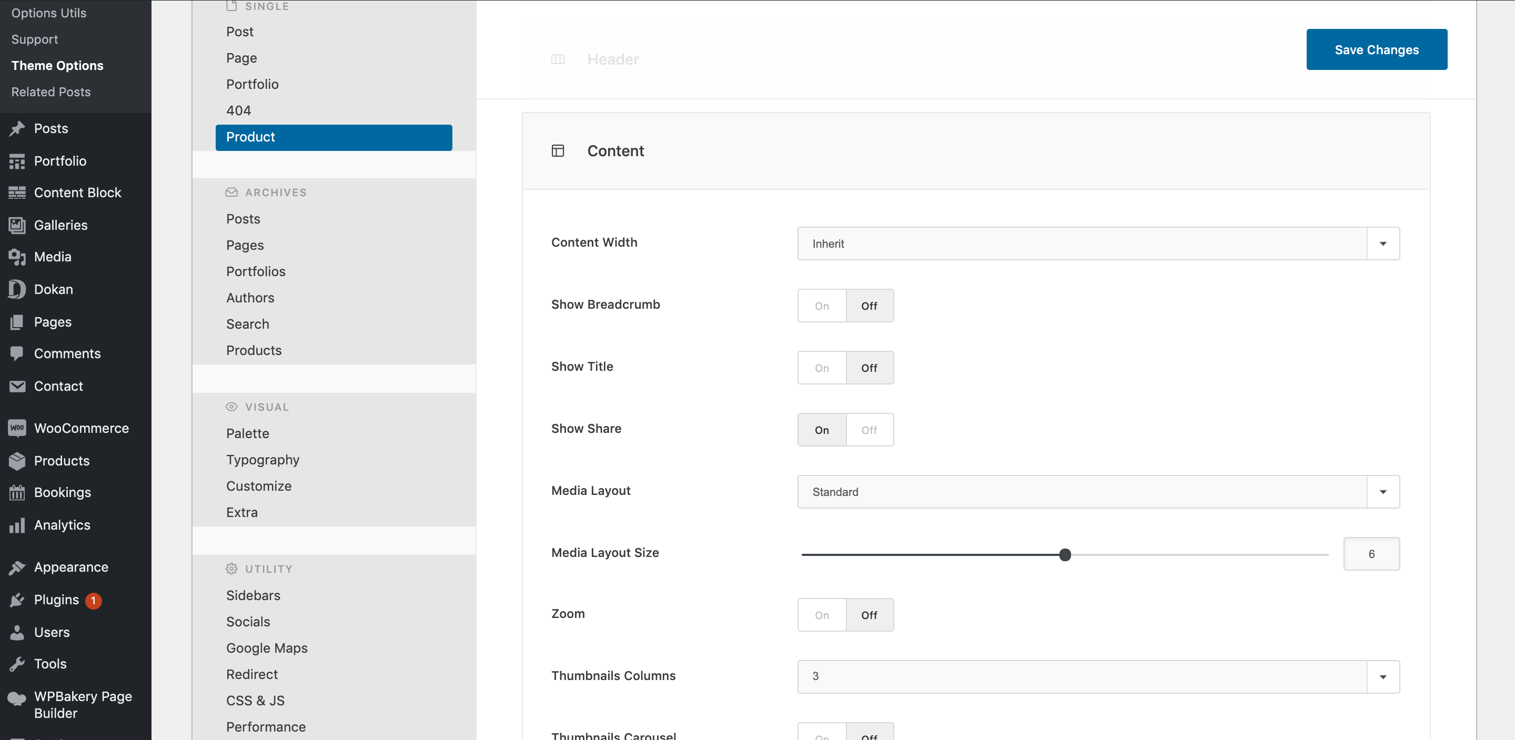Drag the Media Layout Size slider

(x=1063, y=553)
